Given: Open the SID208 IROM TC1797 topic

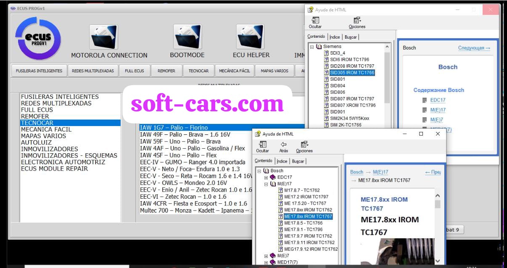Looking at the screenshot, I should pos(352,66).
